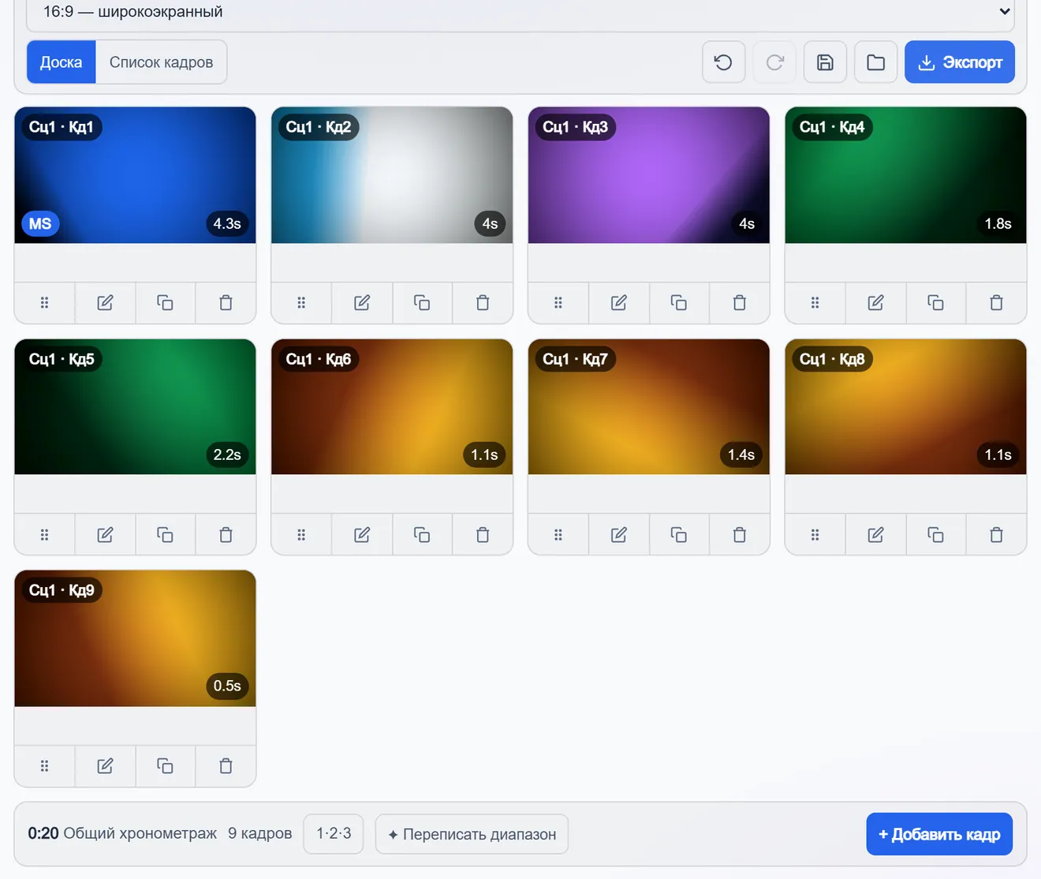Duplicate shot Сц1 · Кд1
The image size is (1041, 879).
[165, 303]
